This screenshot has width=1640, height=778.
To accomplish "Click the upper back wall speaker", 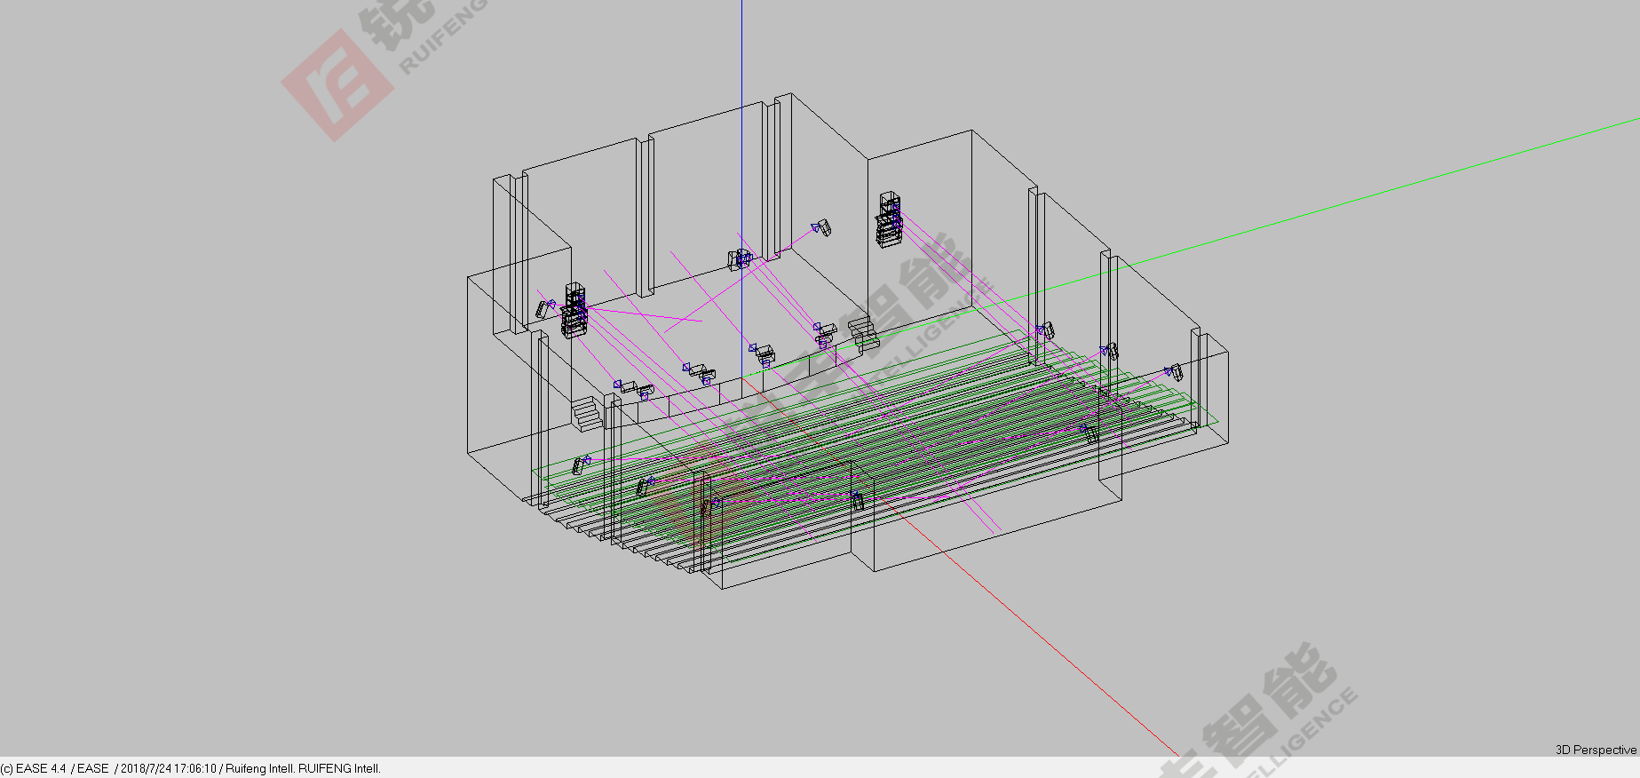I will [x=821, y=228].
